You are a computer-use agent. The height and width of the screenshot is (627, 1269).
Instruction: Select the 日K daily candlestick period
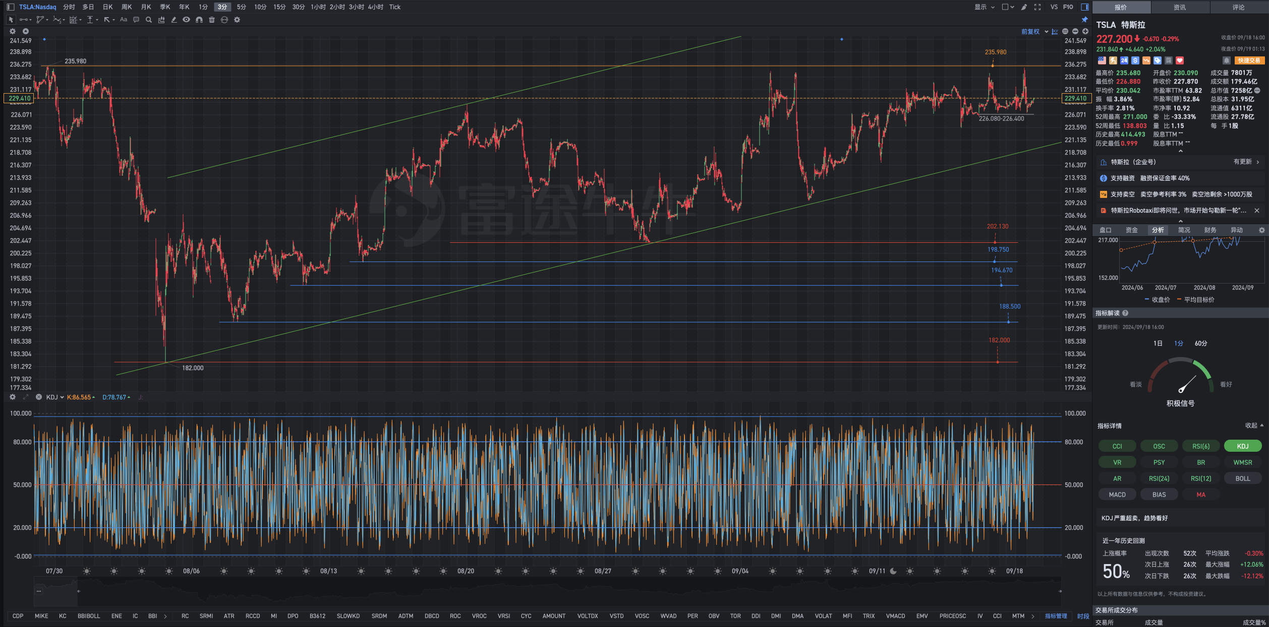point(107,7)
